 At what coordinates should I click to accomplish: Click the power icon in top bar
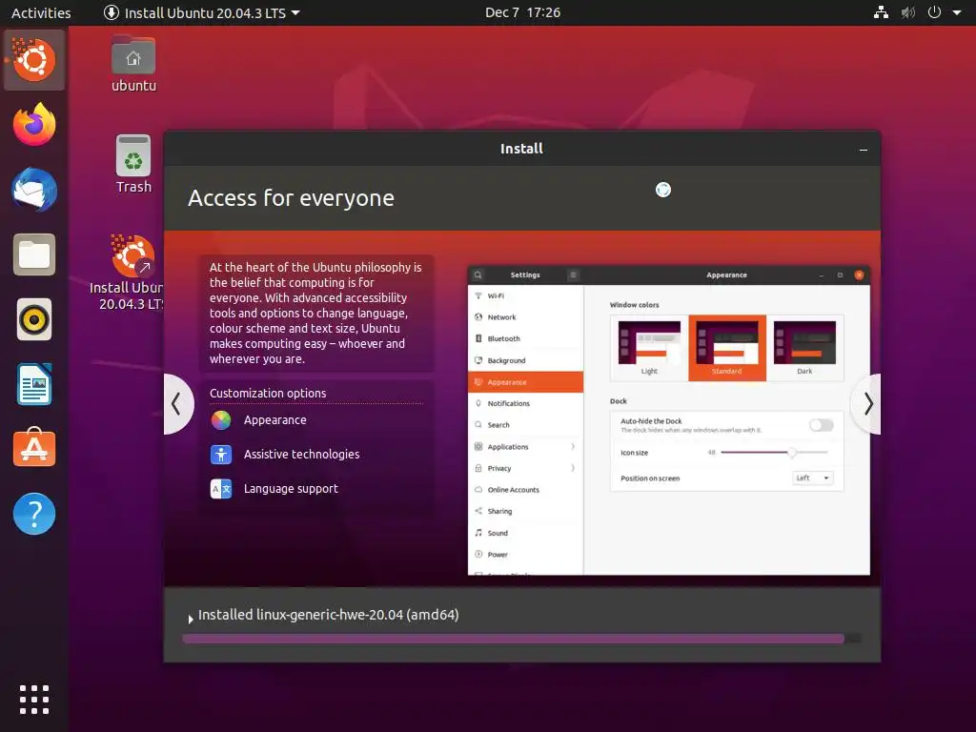click(x=934, y=12)
